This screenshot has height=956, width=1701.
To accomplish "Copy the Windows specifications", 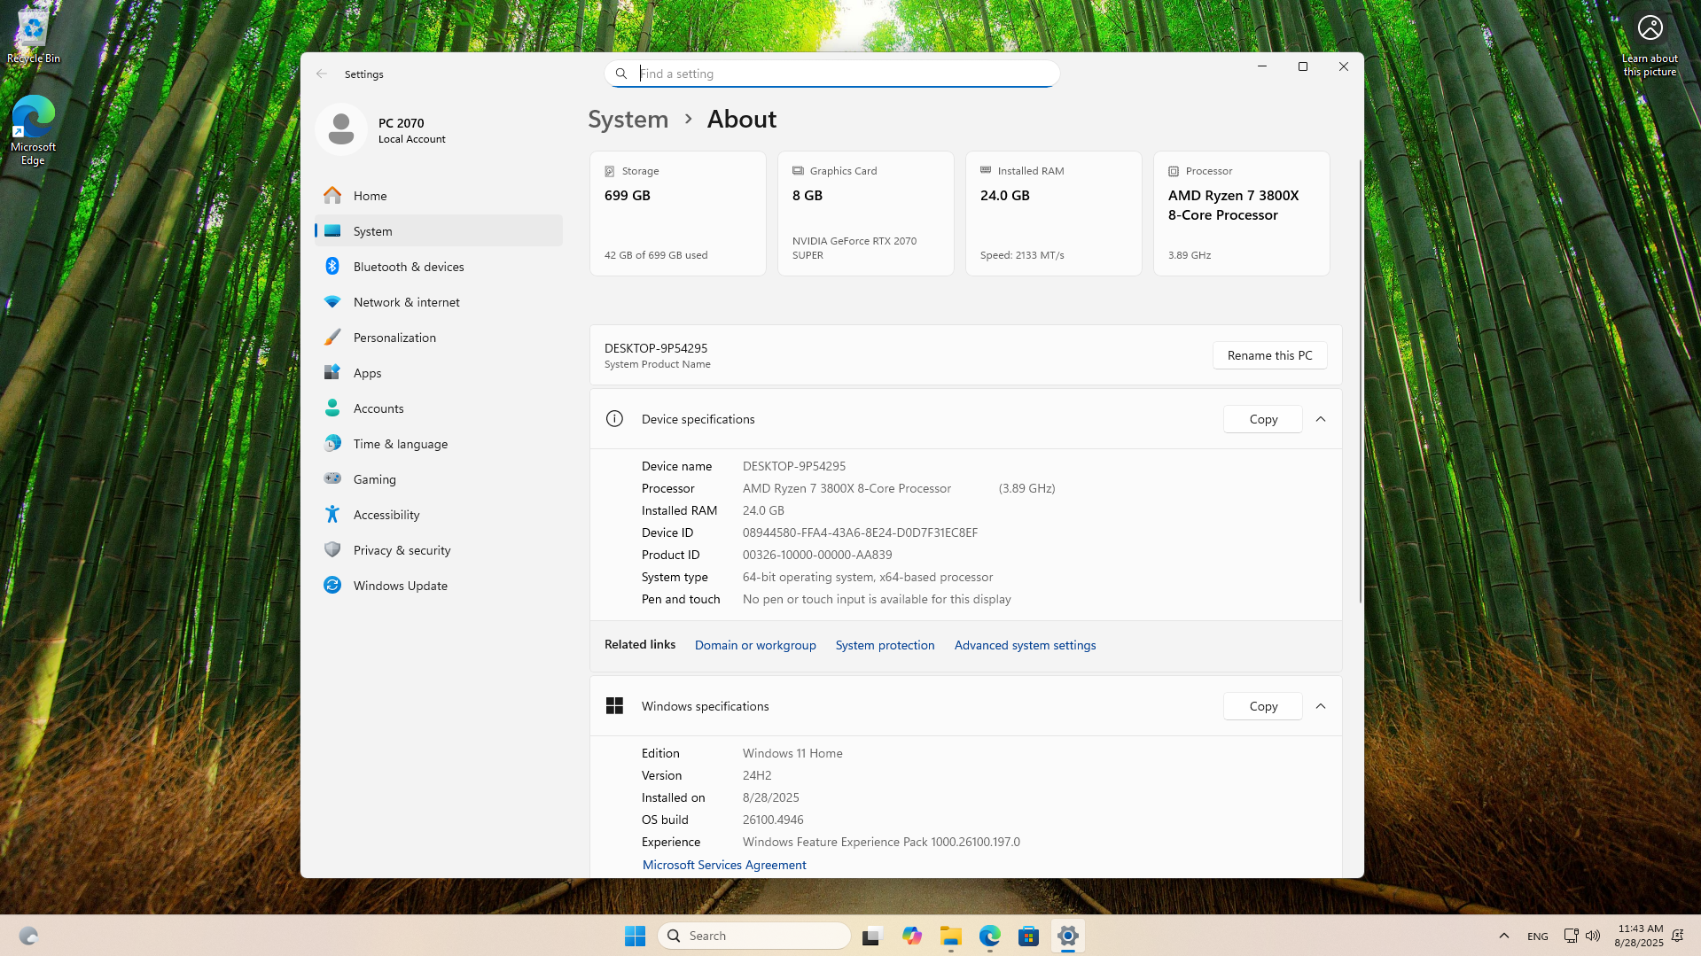I will point(1263,706).
